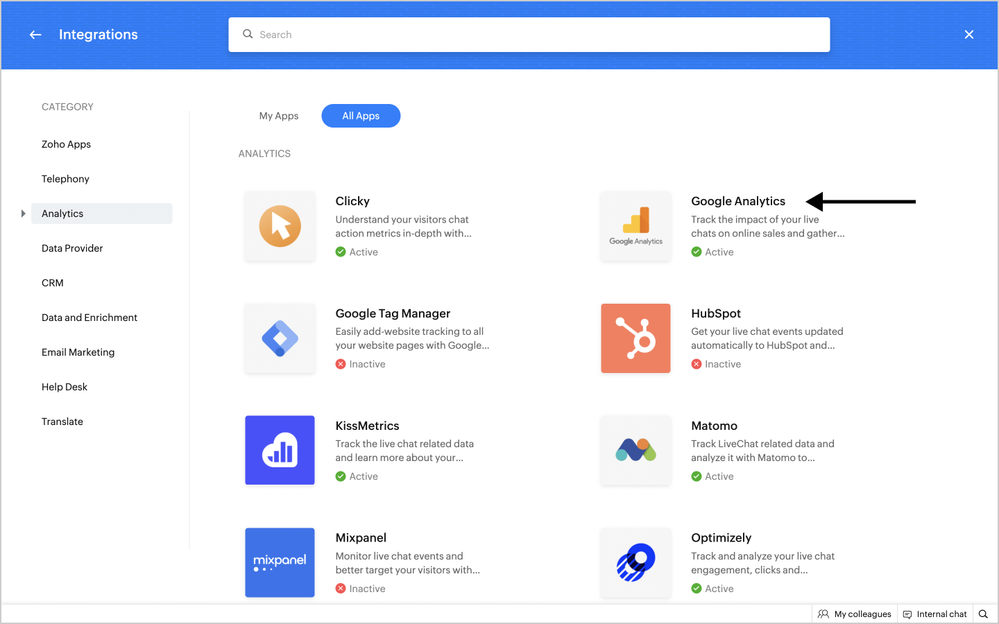Open the Google Analytics logo tile

(635, 226)
